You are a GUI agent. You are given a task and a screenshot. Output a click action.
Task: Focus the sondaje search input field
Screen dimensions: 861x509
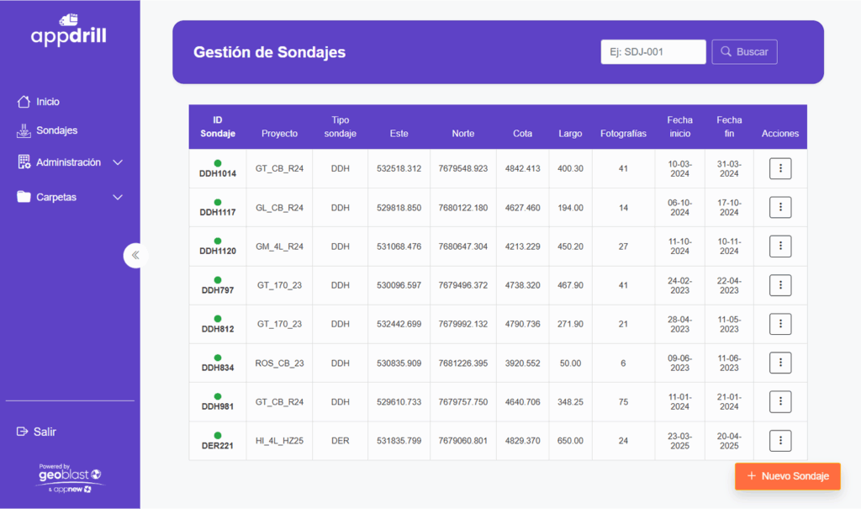click(x=652, y=51)
